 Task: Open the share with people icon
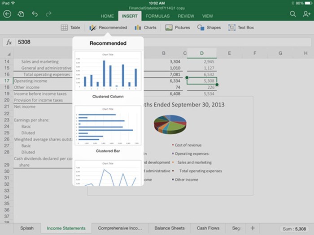click(x=306, y=14)
